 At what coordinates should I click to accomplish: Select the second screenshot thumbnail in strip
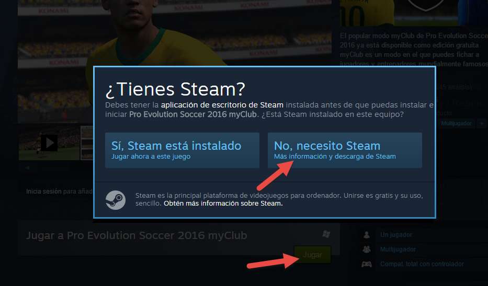(x=87, y=143)
